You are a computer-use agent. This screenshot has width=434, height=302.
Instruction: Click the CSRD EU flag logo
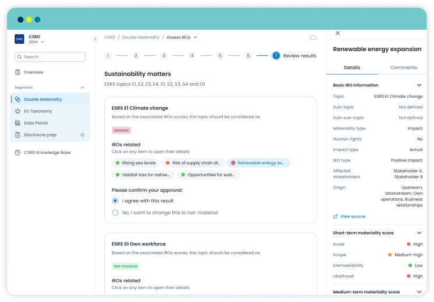pyautogui.click(x=19, y=39)
